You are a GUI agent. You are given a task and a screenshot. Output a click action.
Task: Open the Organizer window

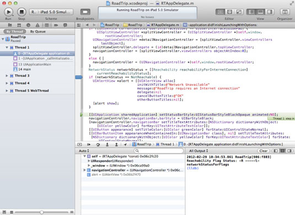click(x=285, y=12)
